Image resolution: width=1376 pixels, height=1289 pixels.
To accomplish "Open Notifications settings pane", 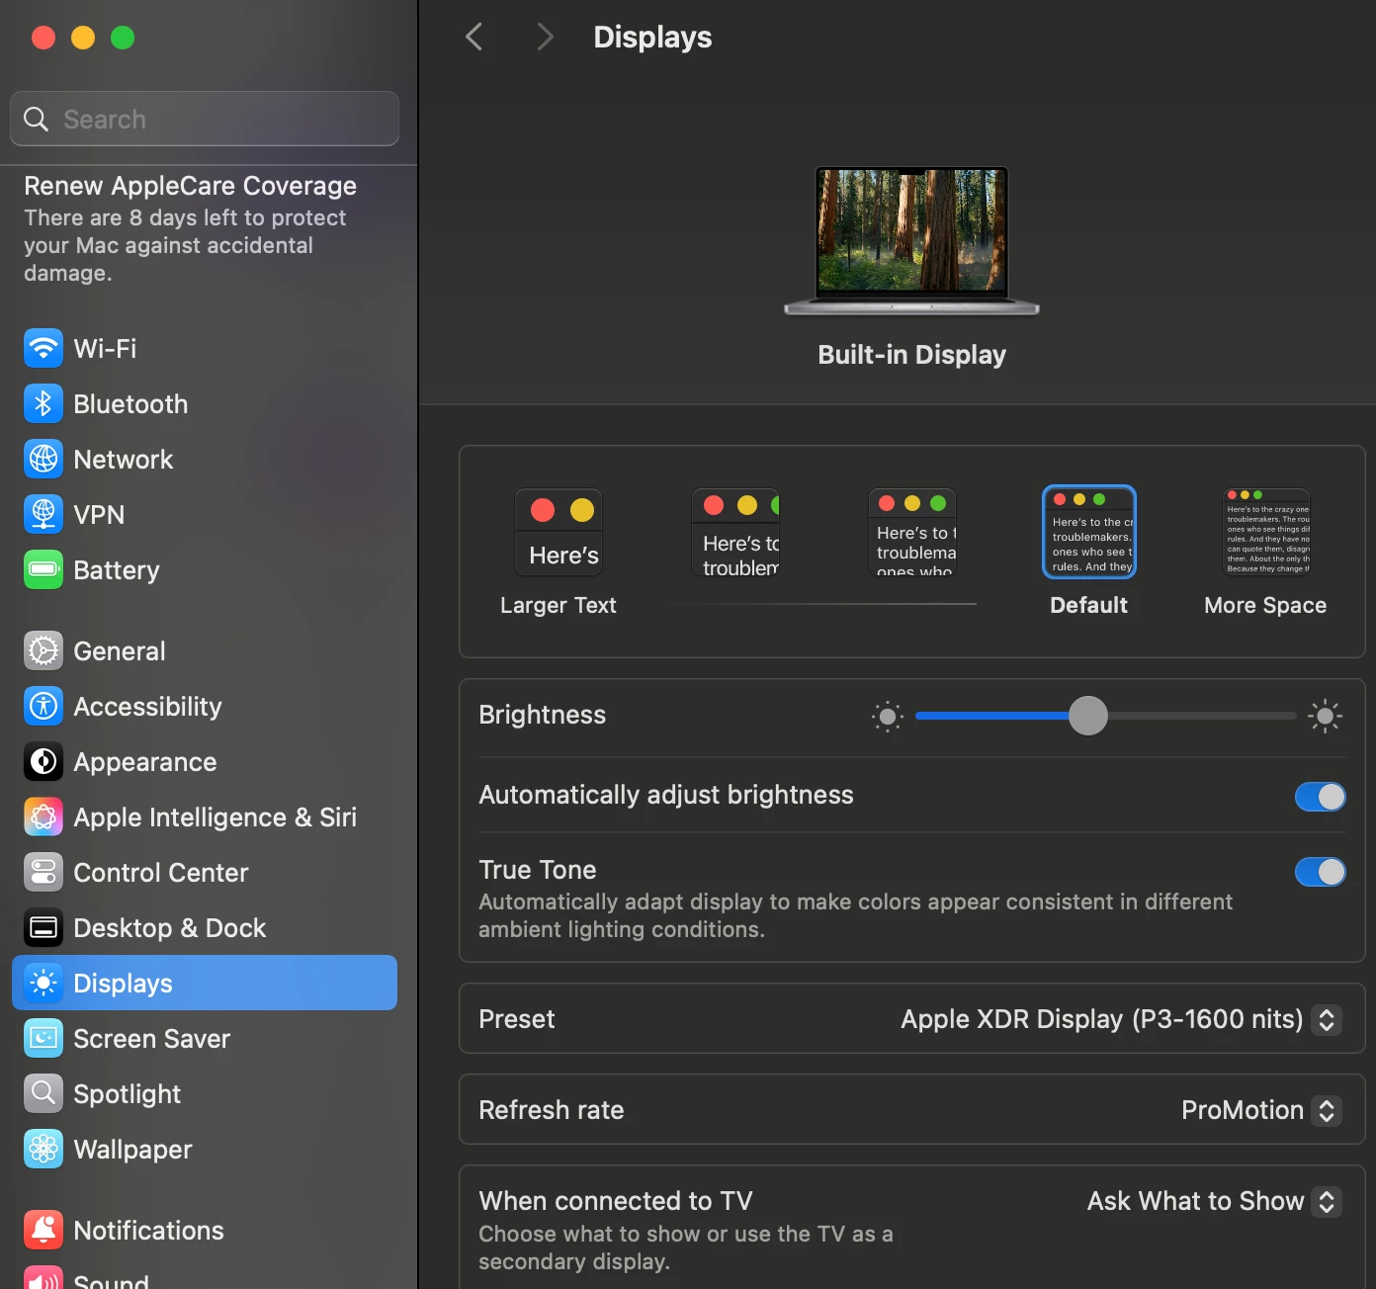I will (x=205, y=1230).
